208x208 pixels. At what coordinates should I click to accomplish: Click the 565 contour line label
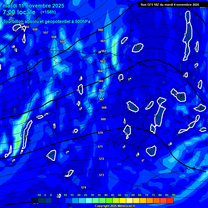point(101,81)
